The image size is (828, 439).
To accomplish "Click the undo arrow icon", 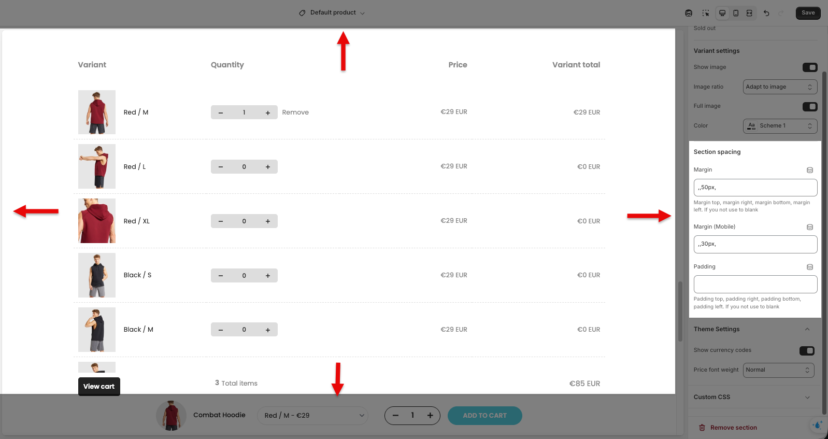I will coord(766,13).
